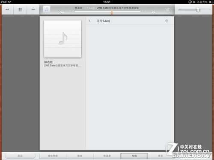Toggle the repeat icon in the player bar

[x=62, y=12]
